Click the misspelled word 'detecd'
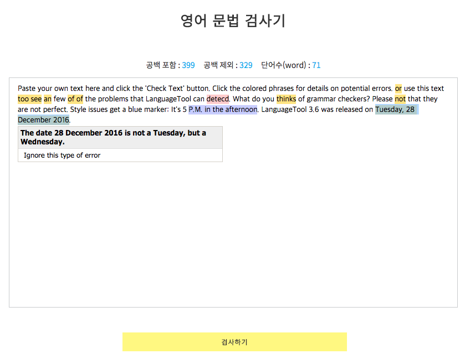Screen dimensions: 470x359 [x=218, y=99]
